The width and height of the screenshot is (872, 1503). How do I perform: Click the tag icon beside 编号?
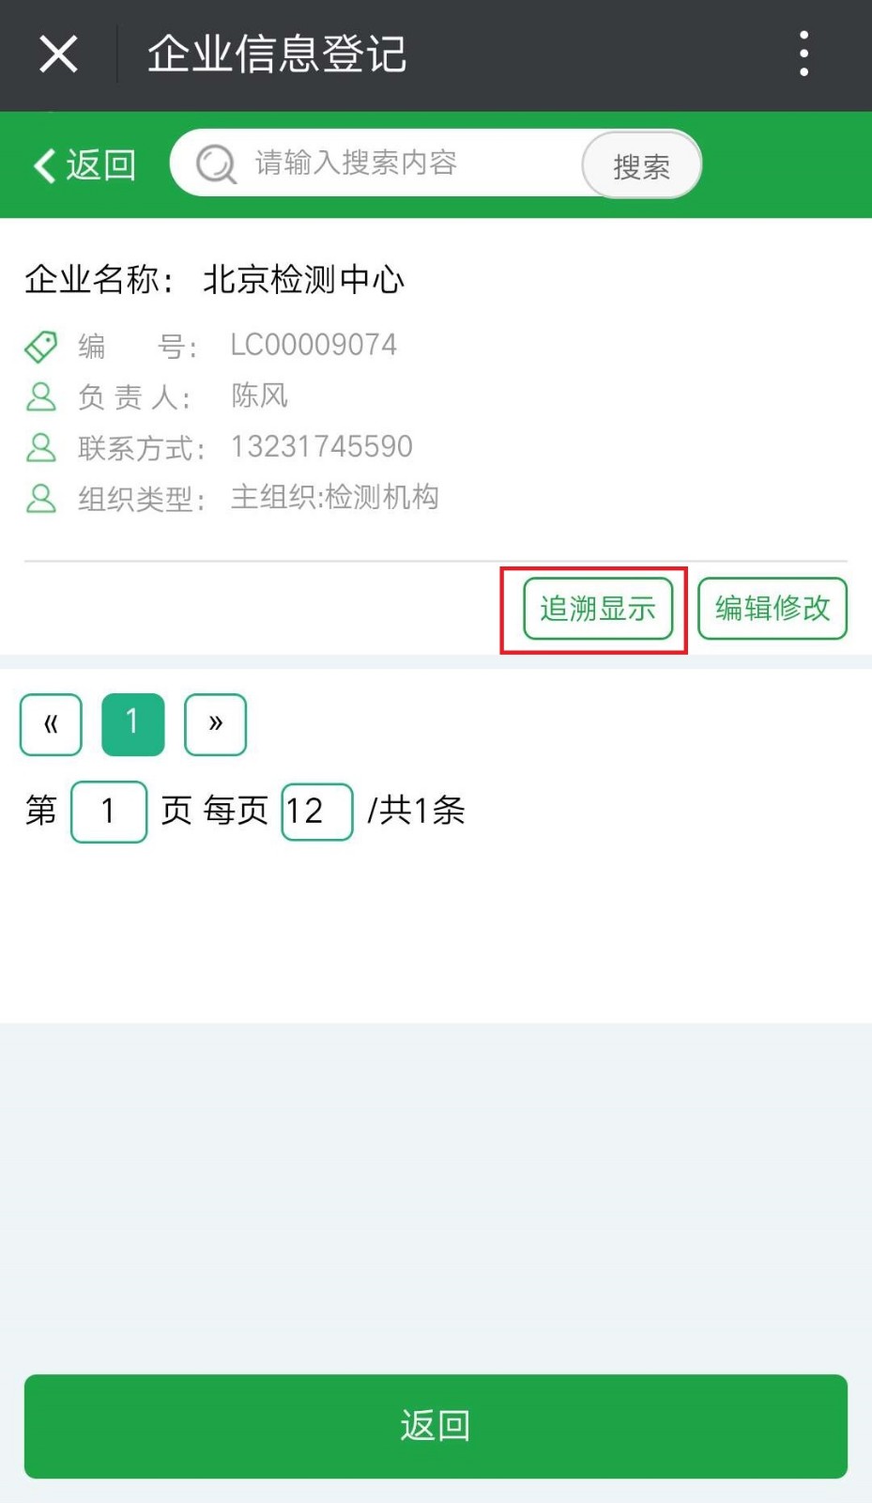[x=40, y=347]
